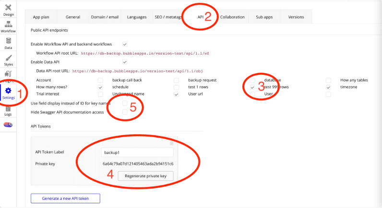Image resolution: width=382 pixels, height=208 pixels.
Task: Open the Styles section in sidebar
Action: [8, 60]
